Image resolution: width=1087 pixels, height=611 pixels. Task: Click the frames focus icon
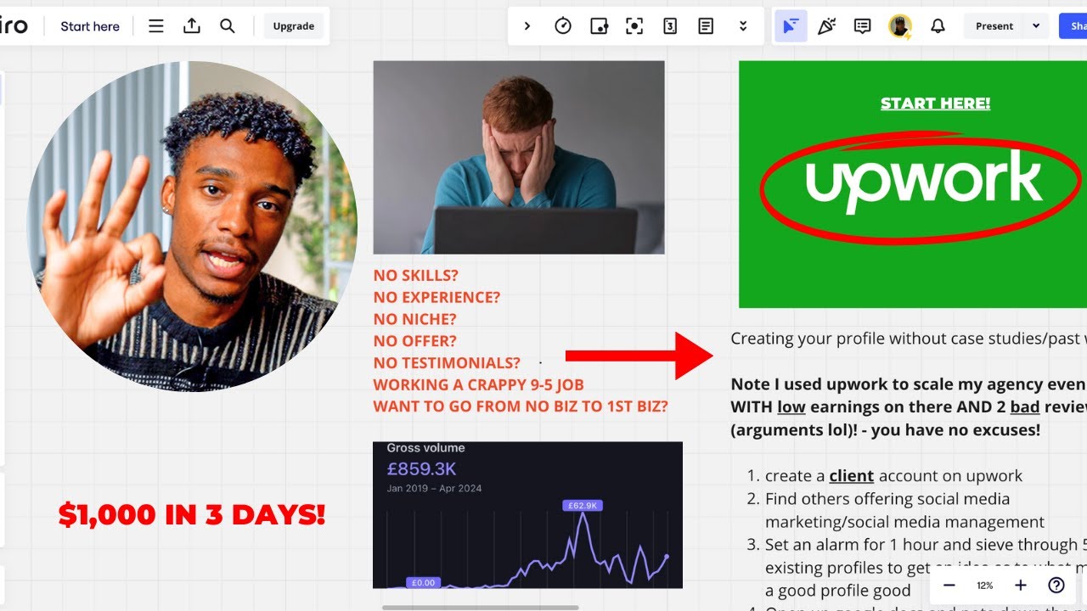pos(634,26)
